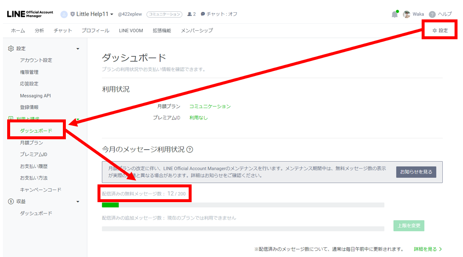Click help icon beside 今月のメッセージ利用状況

(x=190, y=149)
